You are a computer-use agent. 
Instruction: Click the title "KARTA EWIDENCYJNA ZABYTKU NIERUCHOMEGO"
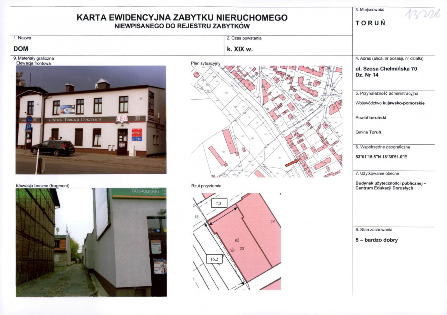[182, 18]
